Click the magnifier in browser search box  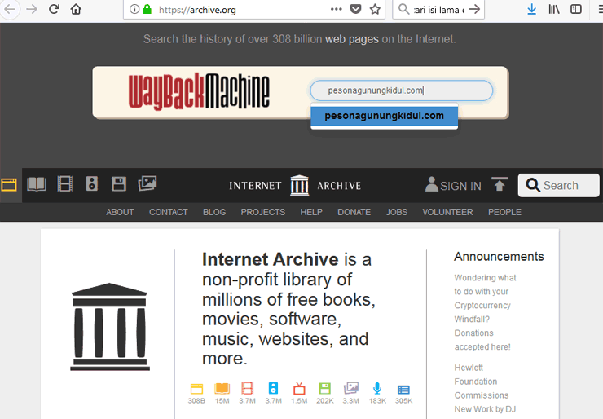403,9
